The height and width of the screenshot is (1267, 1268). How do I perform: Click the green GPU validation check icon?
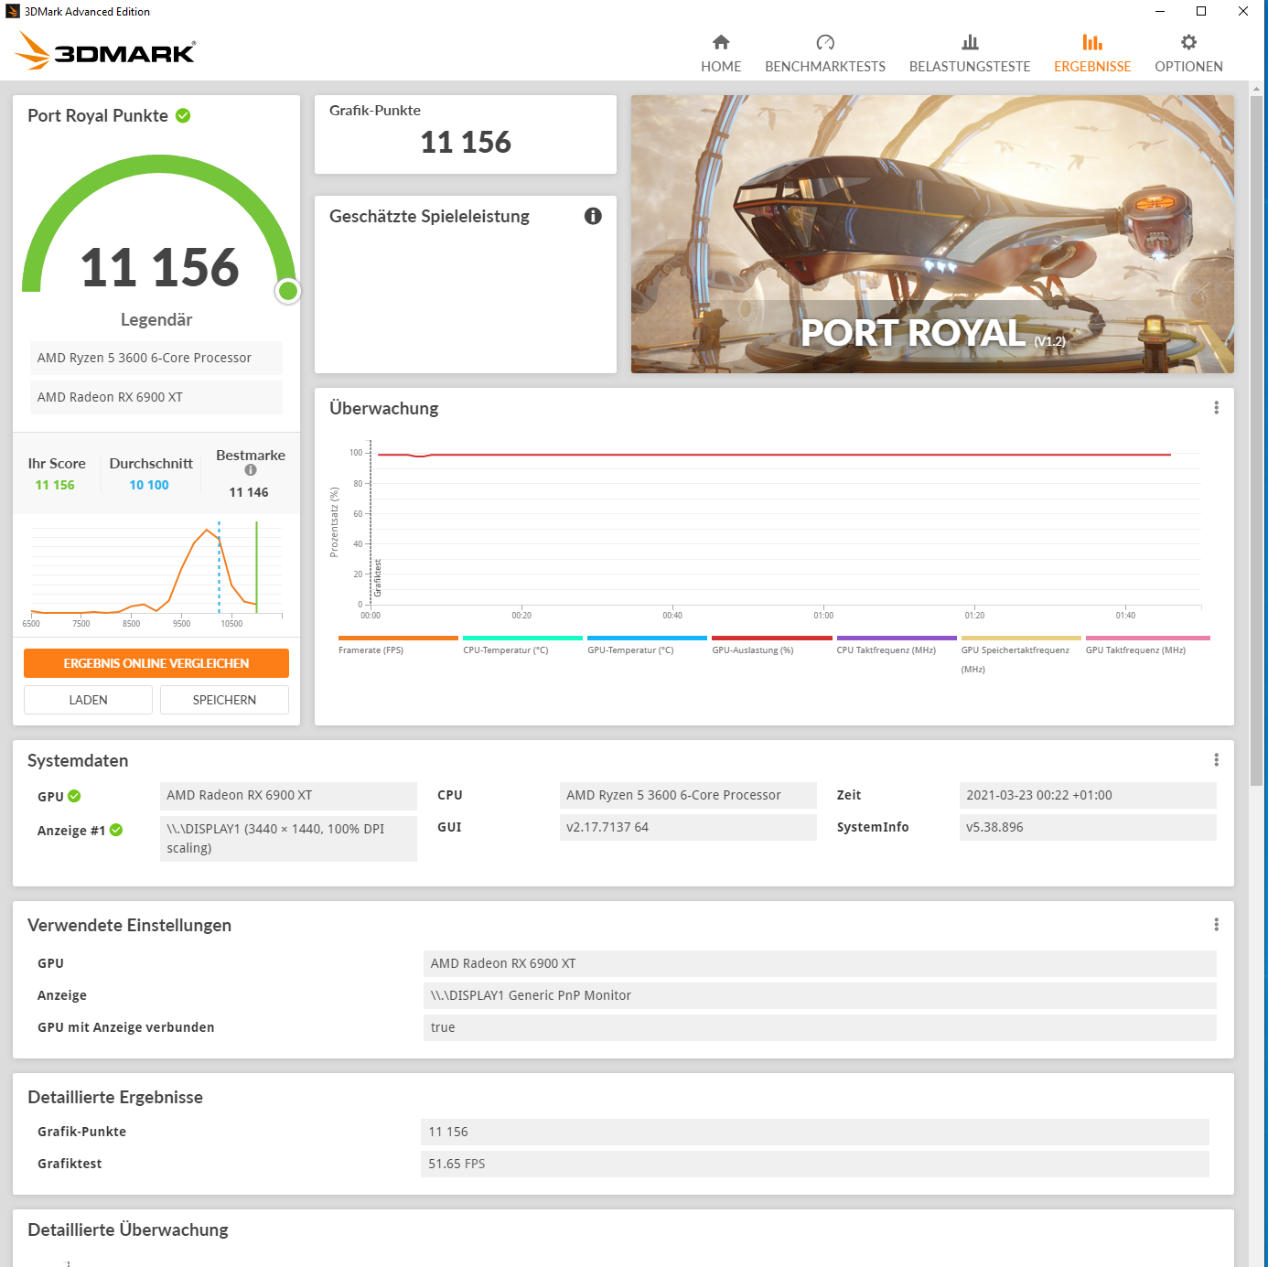pyautogui.click(x=74, y=796)
